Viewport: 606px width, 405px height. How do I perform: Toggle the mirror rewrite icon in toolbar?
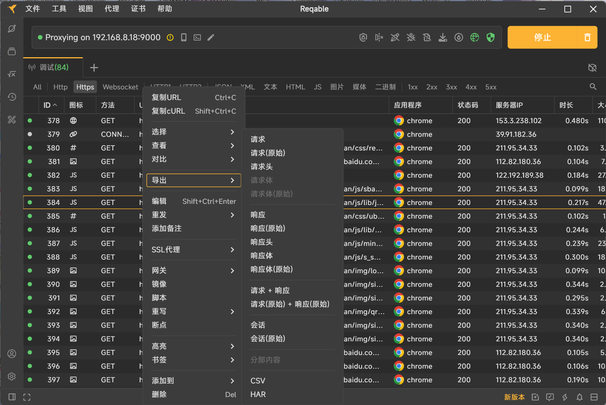[x=379, y=37]
